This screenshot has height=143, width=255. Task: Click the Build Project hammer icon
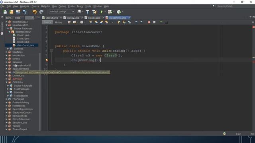[x=88, y=12]
